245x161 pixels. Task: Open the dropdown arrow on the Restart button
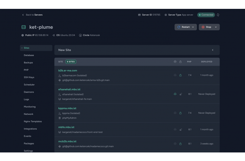click(x=193, y=27)
